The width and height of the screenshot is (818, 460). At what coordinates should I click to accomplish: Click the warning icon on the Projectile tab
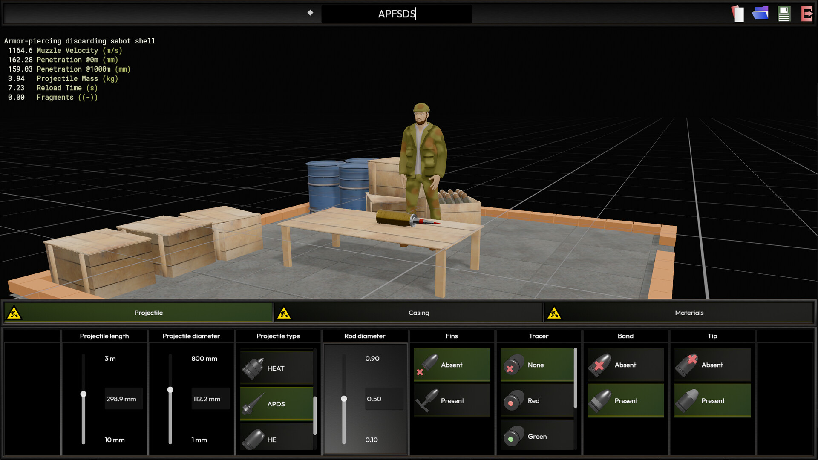tap(13, 312)
